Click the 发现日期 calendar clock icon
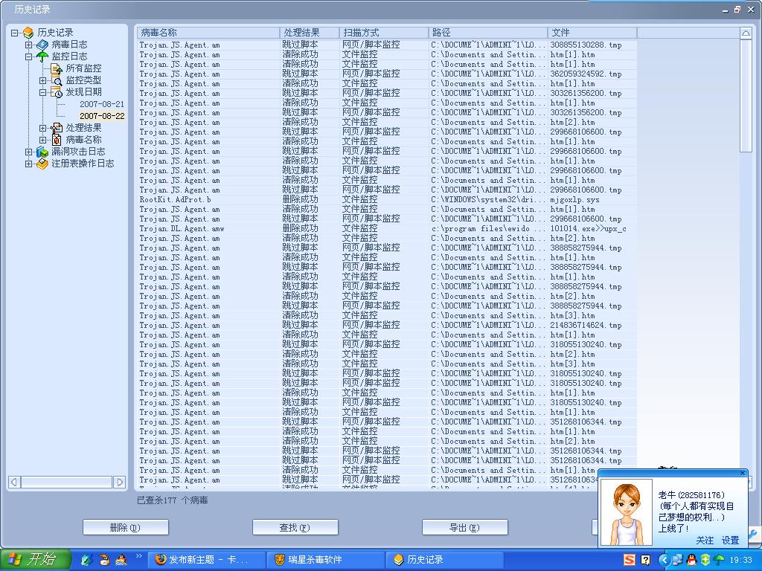The width and height of the screenshot is (762, 571). coord(57,91)
